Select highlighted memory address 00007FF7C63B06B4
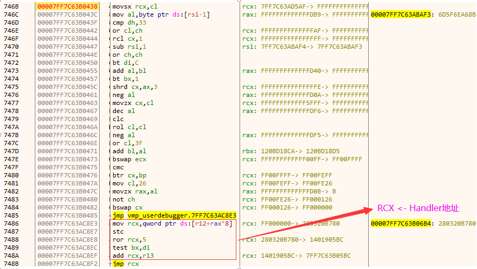Viewport: 477px width, 269px height. click(401, 223)
